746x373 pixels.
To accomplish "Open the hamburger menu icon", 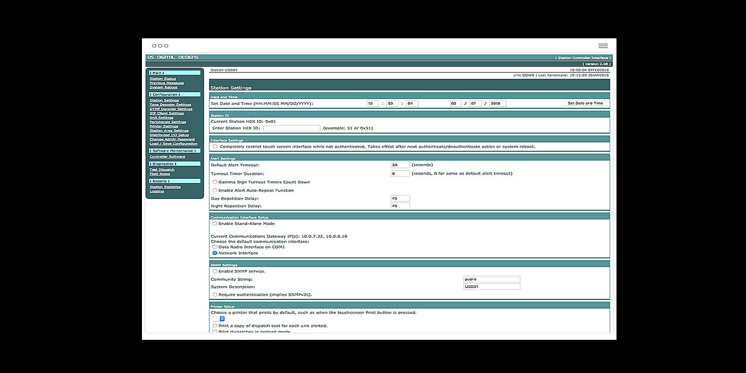I will [x=602, y=46].
